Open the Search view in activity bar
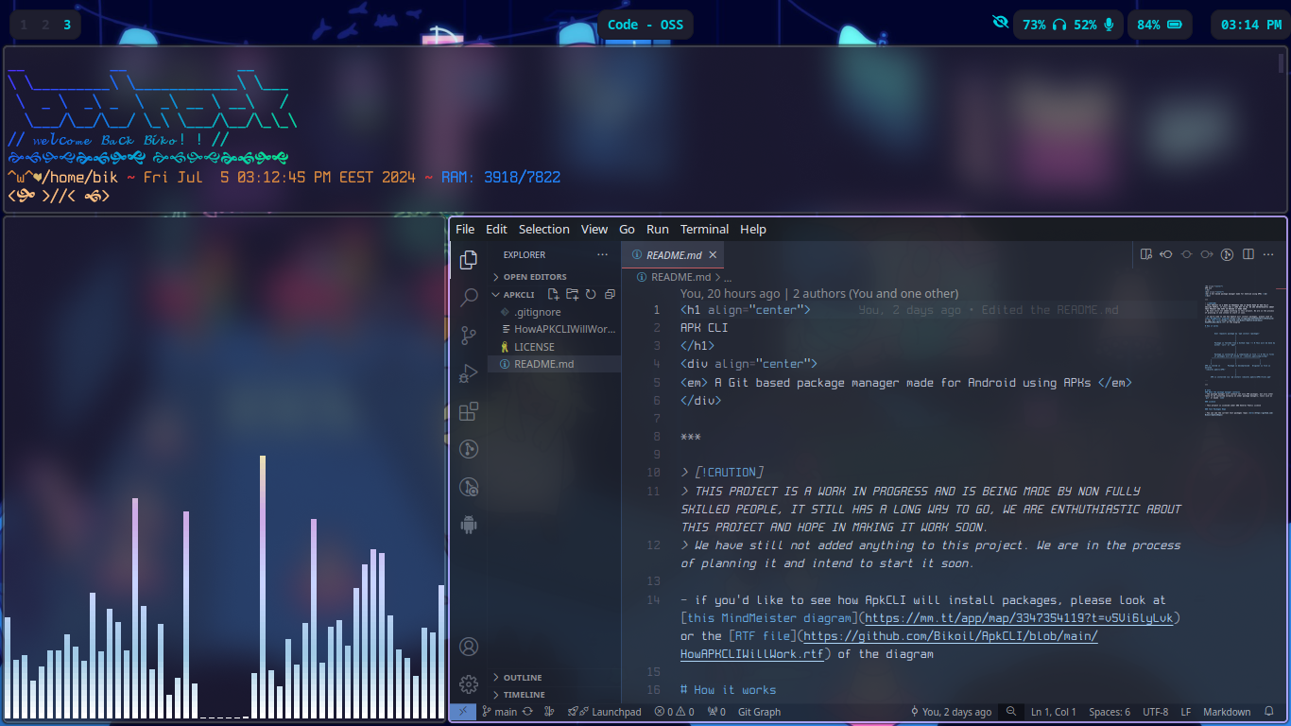Viewport: 1291px width, 726px height. (x=468, y=298)
